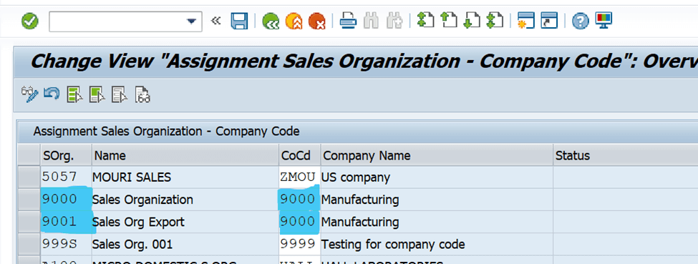This screenshot has height=264, width=698.
Task: Go back using green Back icon
Action: pyautogui.click(x=271, y=21)
